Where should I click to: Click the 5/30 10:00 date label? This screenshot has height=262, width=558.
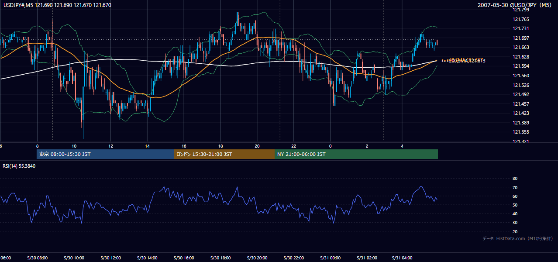click(73, 258)
